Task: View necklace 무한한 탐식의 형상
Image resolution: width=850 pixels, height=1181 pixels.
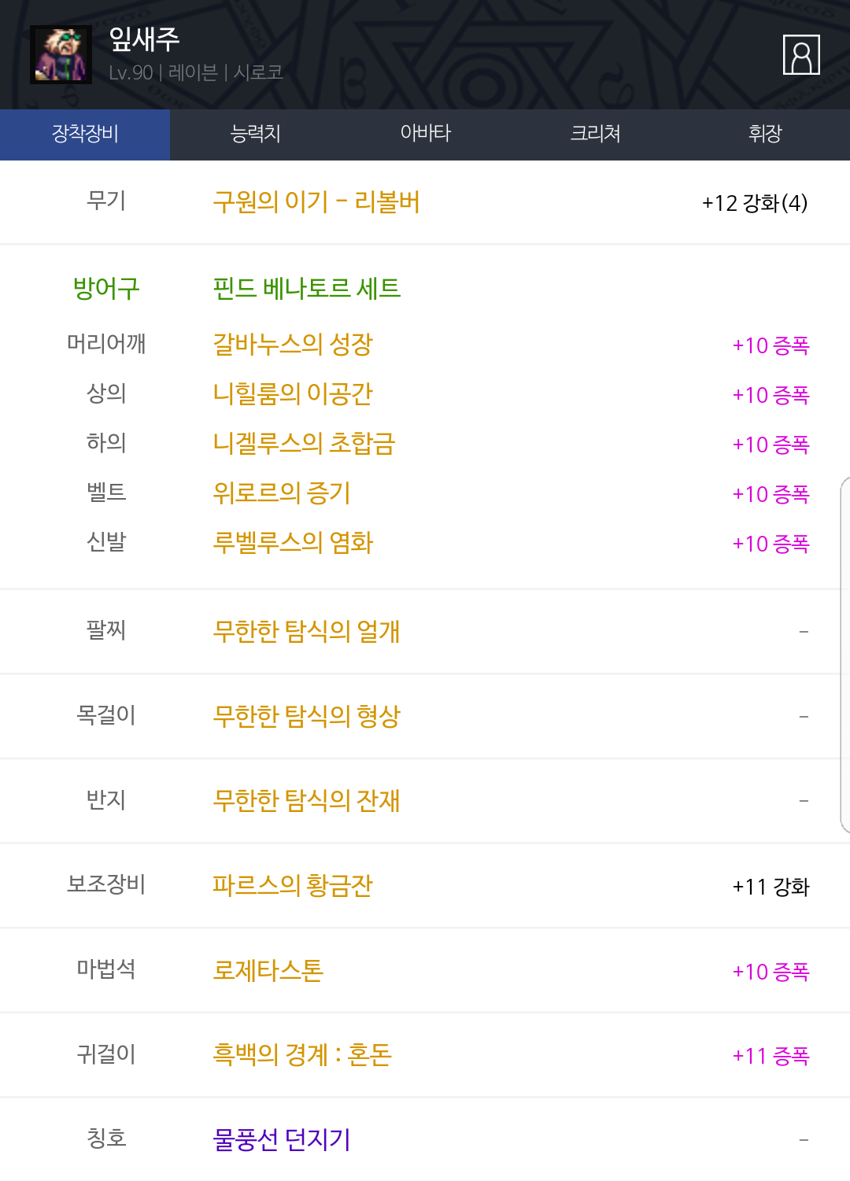Action: 307,716
